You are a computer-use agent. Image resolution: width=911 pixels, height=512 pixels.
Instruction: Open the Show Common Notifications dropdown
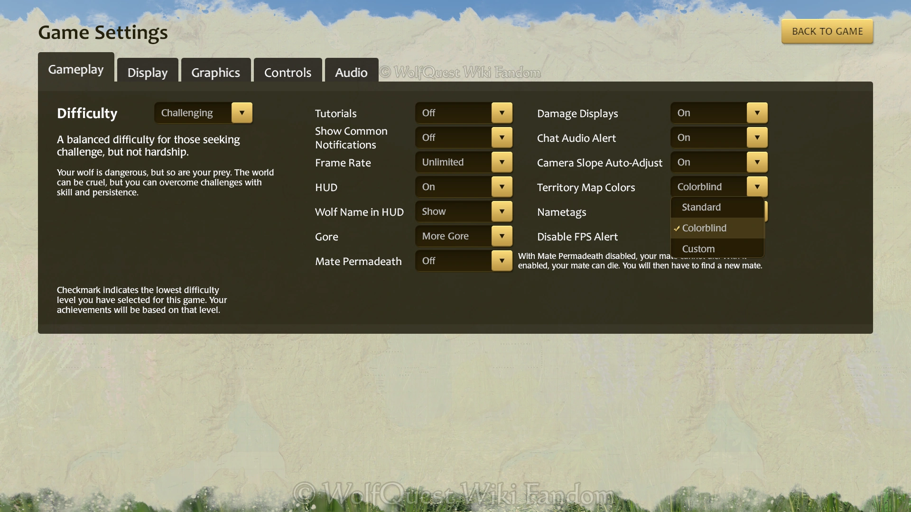(502, 137)
